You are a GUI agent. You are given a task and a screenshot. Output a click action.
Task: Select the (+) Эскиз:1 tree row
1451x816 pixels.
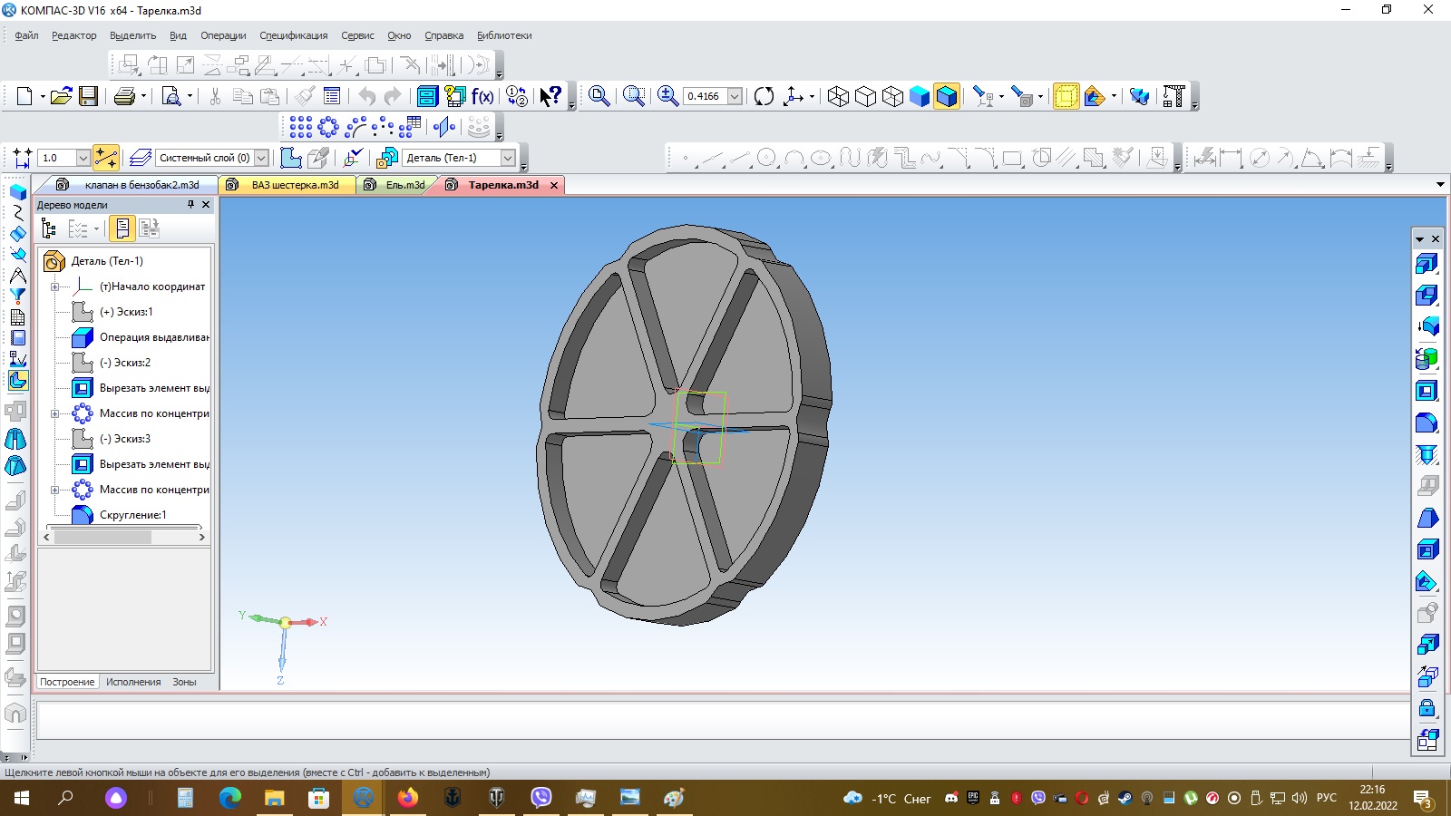[125, 312]
